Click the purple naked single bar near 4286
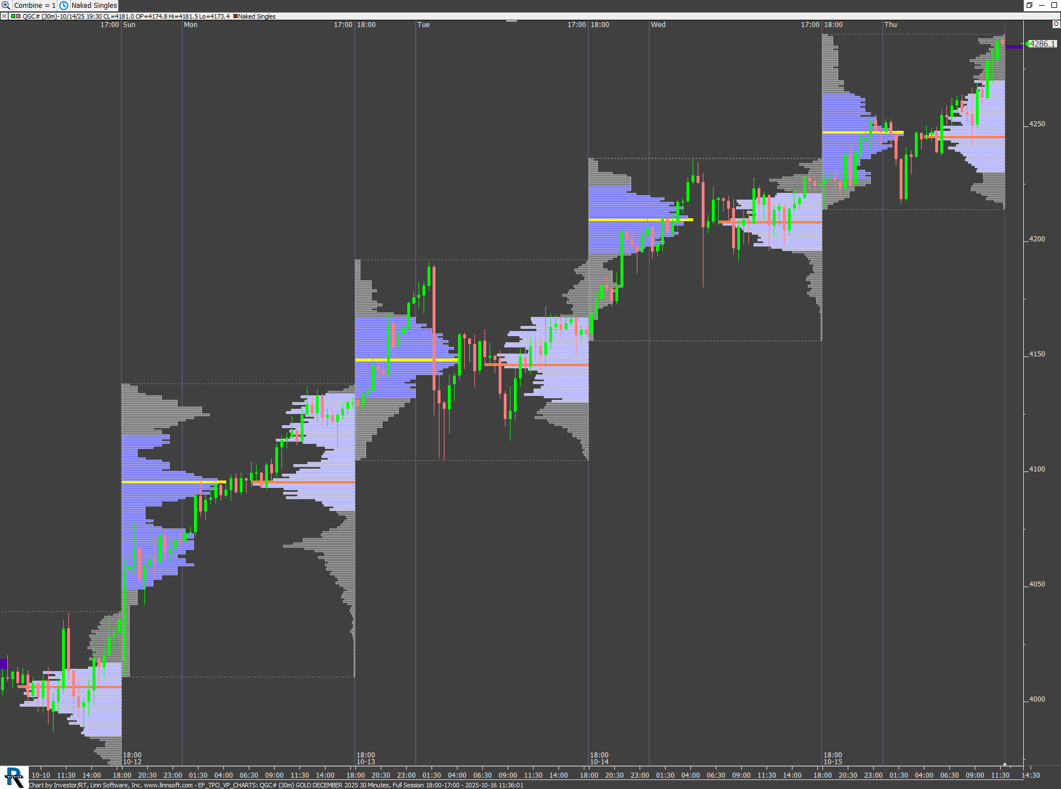This screenshot has width=1061, height=789. [x=1014, y=46]
